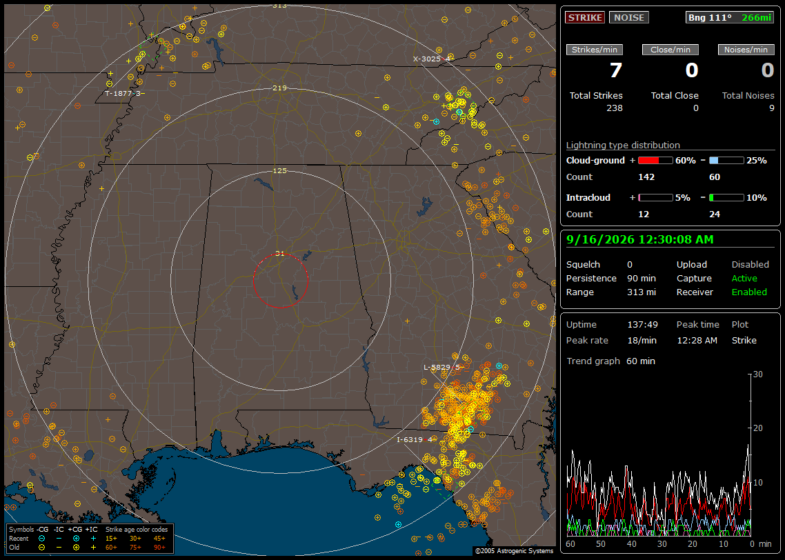Click the Trend graph 60 min setting
This screenshot has height=560, width=785.
pos(610,361)
